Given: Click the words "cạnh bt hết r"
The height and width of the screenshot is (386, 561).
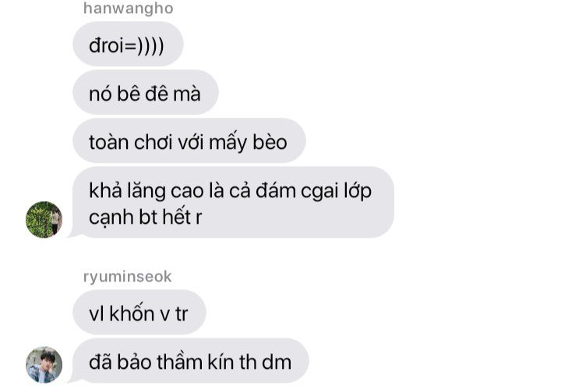Looking at the screenshot, I should pos(145,218).
